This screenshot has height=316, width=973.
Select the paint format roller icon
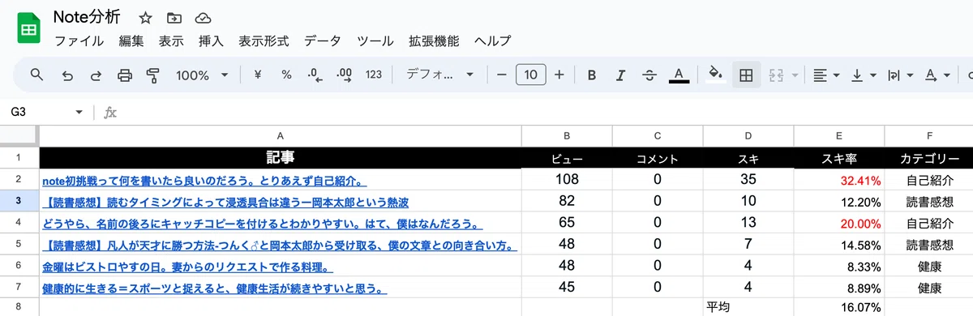coord(152,75)
